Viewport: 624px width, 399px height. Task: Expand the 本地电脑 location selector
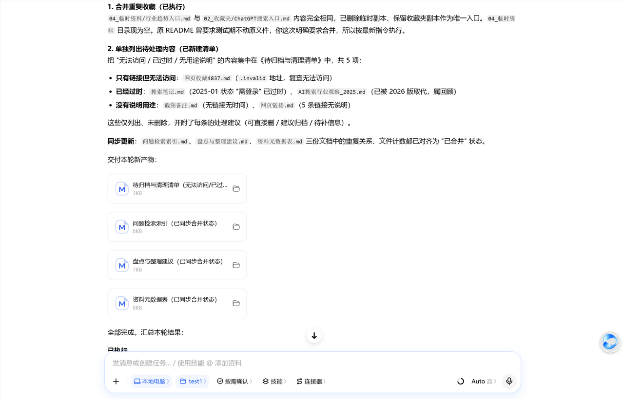click(x=151, y=381)
